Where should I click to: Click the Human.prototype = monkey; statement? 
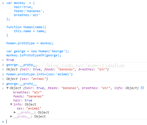(30, 43)
